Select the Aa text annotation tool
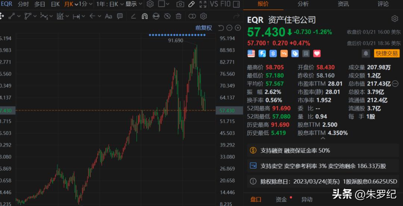This screenshot has width=403, height=206. [x=109, y=16]
